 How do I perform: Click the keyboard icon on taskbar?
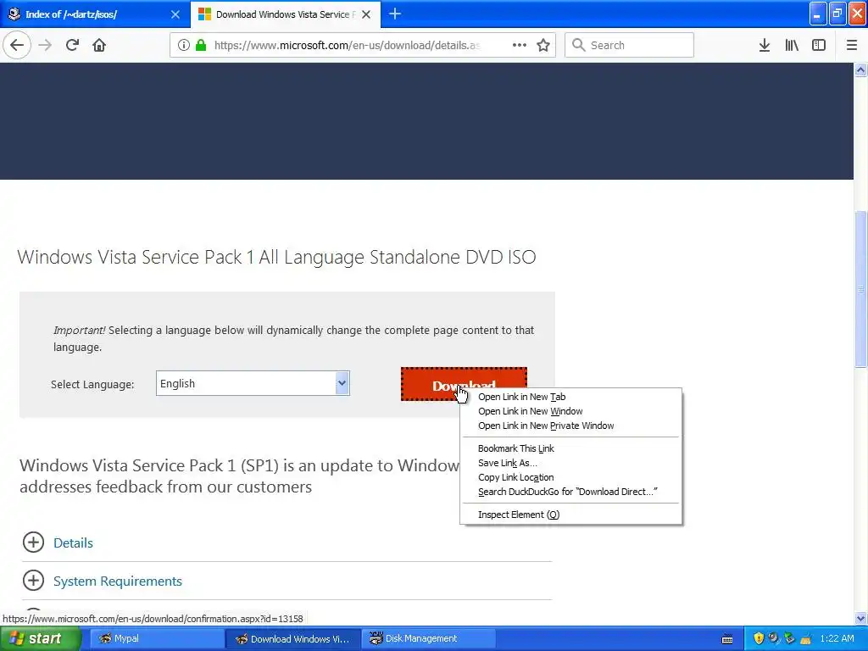[x=727, y=639]
